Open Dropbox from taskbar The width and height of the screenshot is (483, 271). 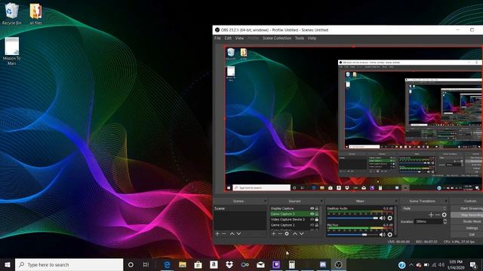click(x=229, y=264)
